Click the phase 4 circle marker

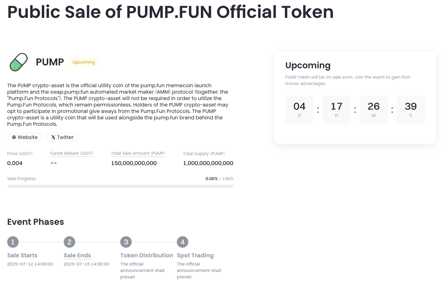click(182, 242)
